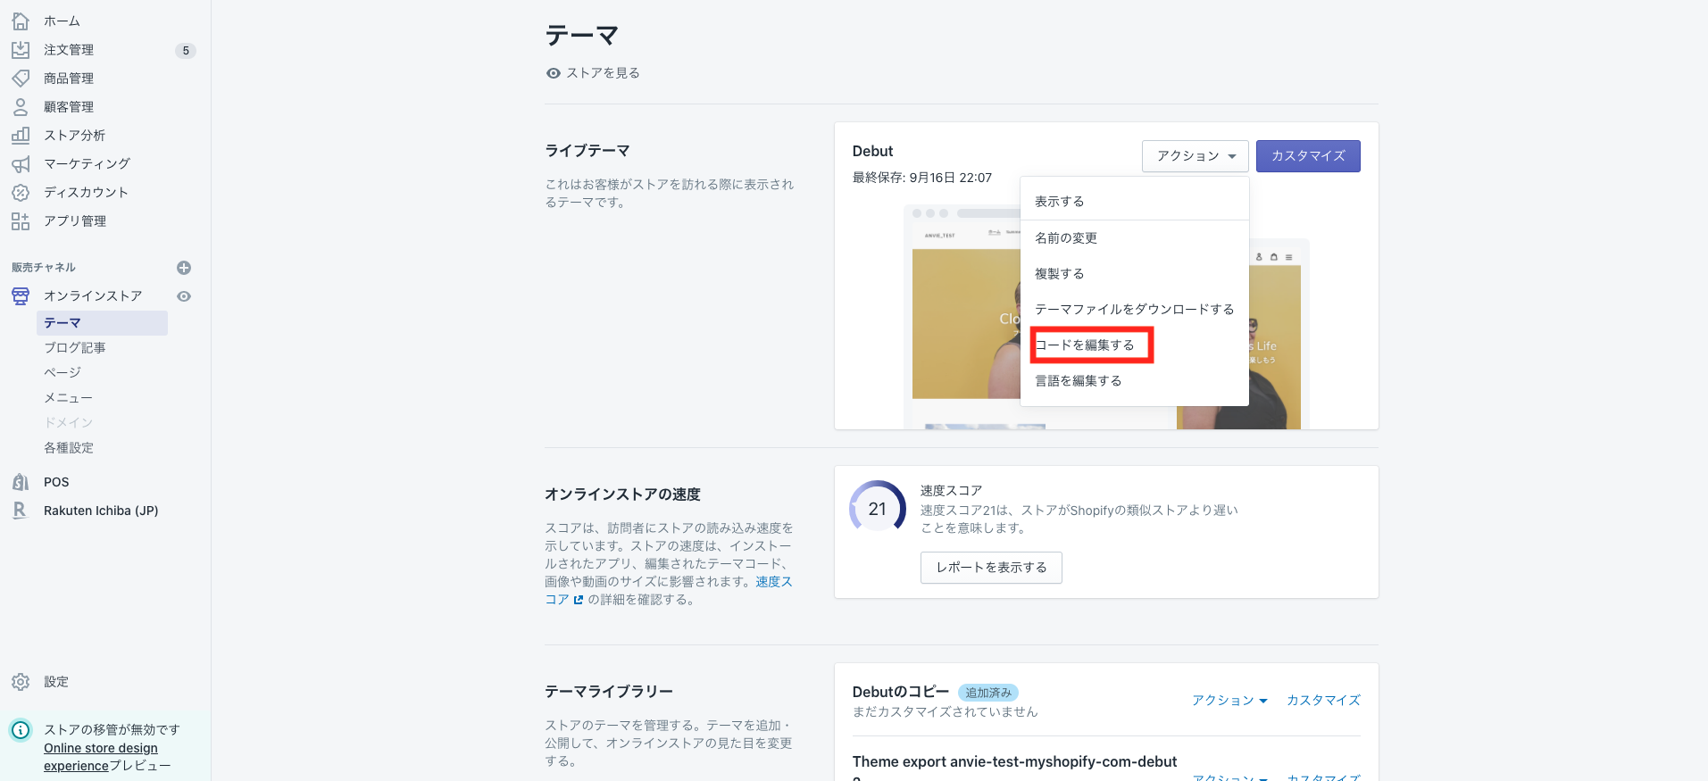The width and height of the screenshot is (1708, 781).
Task: Select コードを編集する from actions menu
Action: point(1134,345)
